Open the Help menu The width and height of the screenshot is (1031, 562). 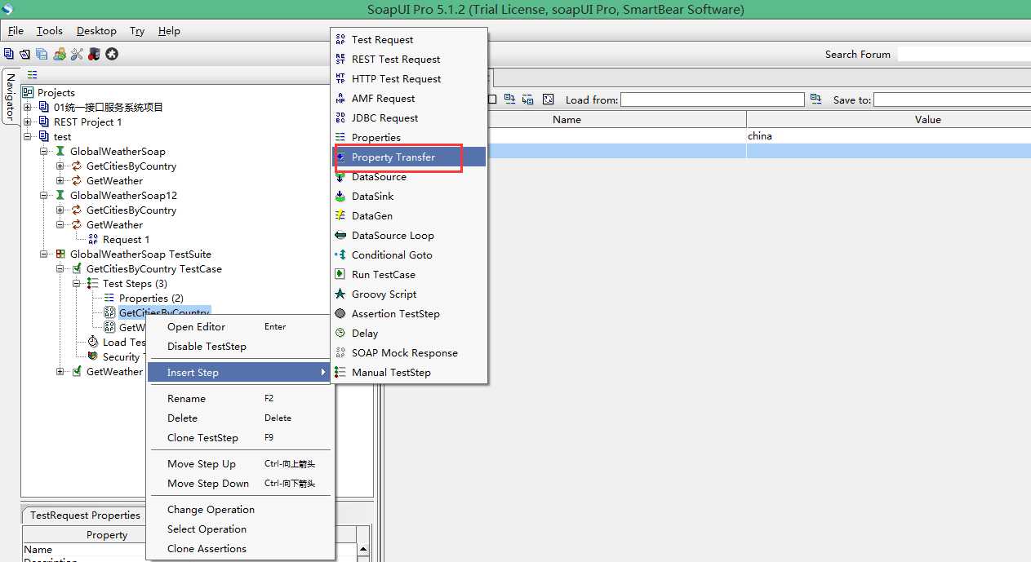pyautogui.click(x=169, y=31)
